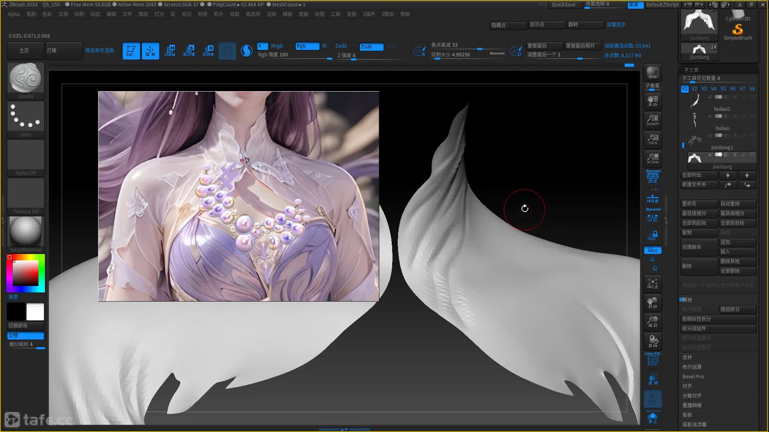Open the Texture Off selector
This screenshot has width=769, height=432.
click(26, 196)
